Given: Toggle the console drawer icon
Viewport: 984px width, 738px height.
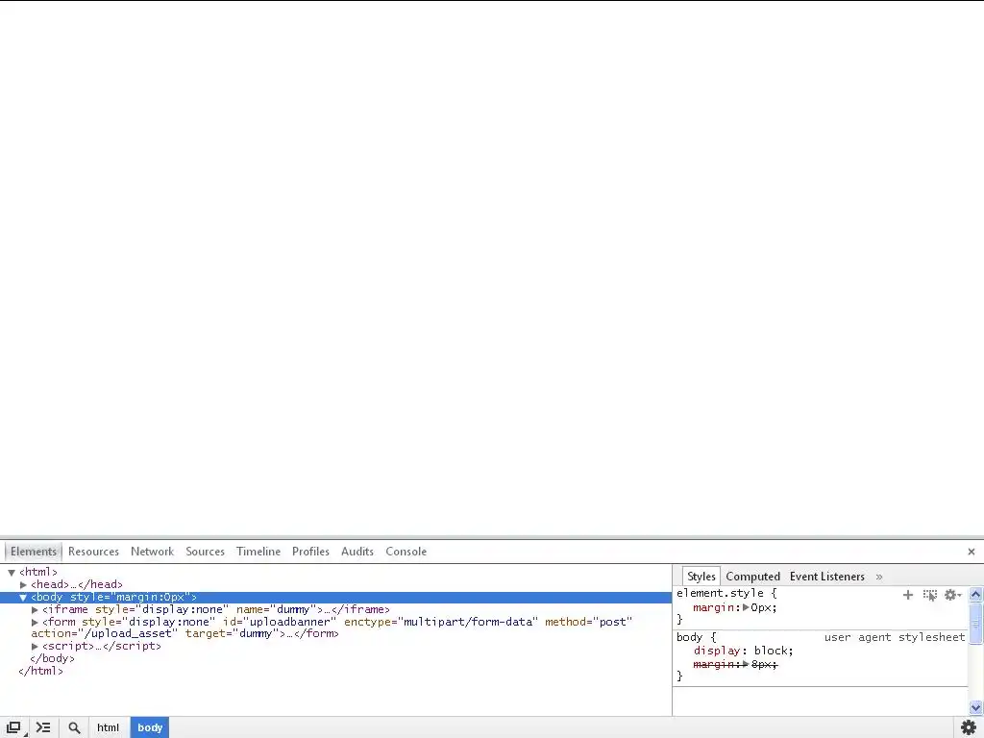Looking at the screenshot, I should coord(43,727).
